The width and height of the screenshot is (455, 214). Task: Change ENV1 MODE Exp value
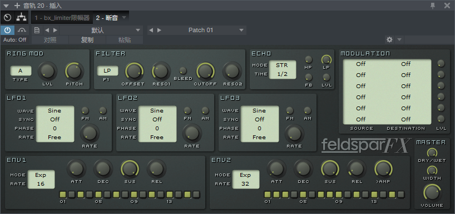(x=41, y=175)
